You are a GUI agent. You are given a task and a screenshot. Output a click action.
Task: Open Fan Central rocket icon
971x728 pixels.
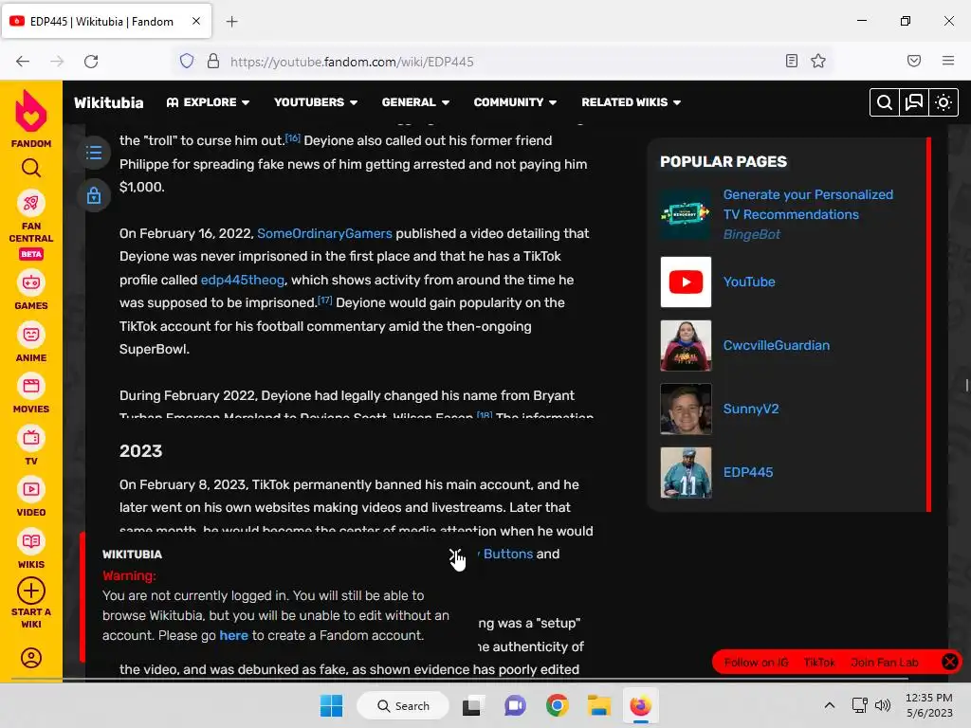pos(31,203)
